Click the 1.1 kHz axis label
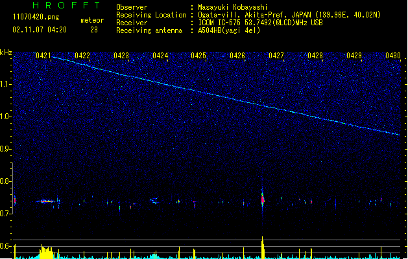 (5, 84)
